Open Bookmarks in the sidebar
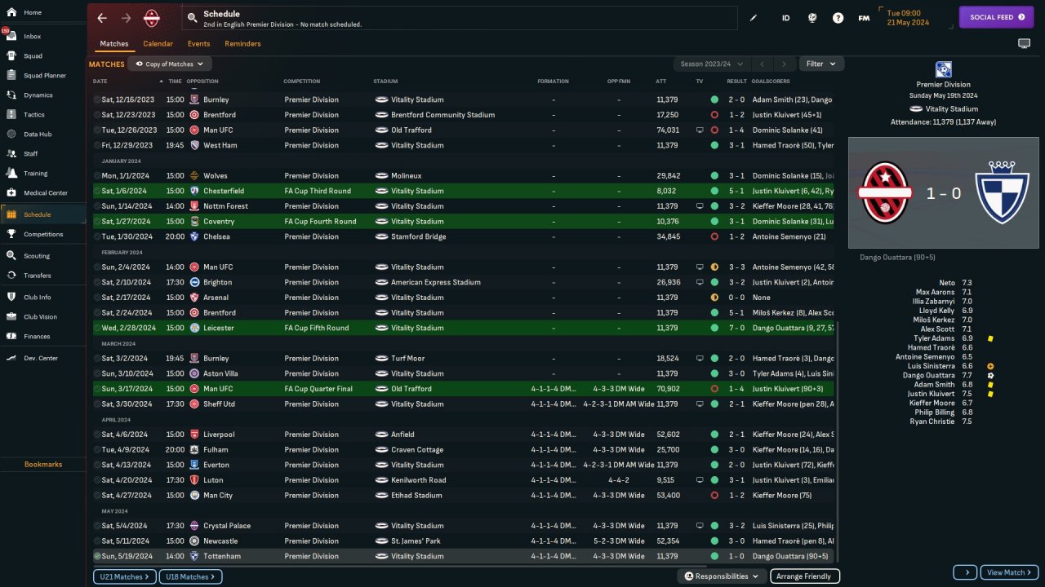 pyautogui.click(x=43, y=465)
